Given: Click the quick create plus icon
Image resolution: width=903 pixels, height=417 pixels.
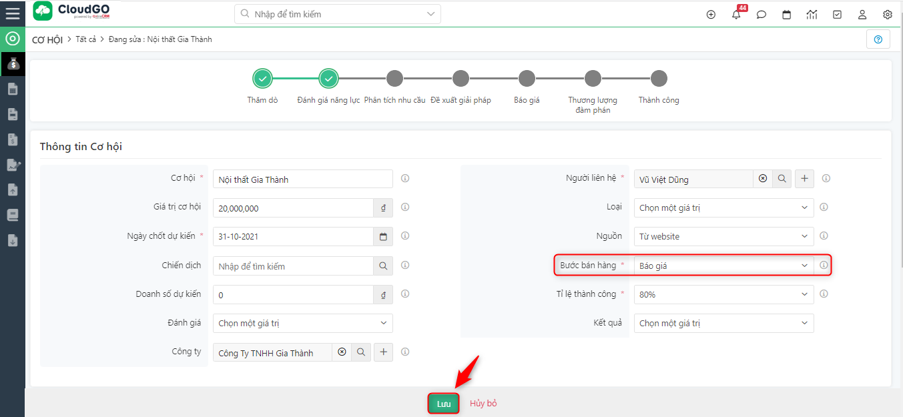Looking at the screenshot, I should point(711,15).
